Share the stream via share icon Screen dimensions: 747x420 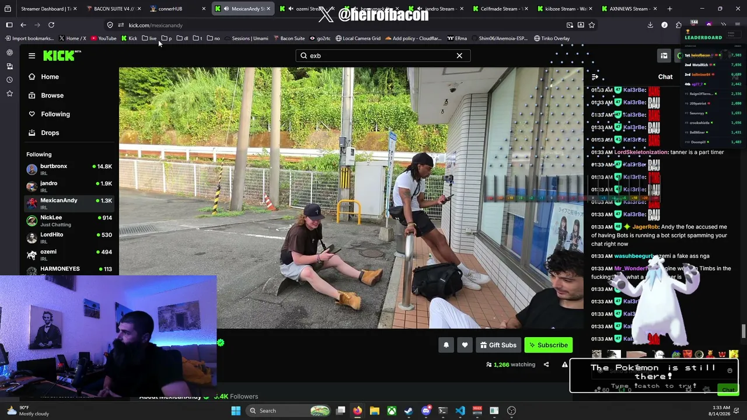[x=546, y=365]
